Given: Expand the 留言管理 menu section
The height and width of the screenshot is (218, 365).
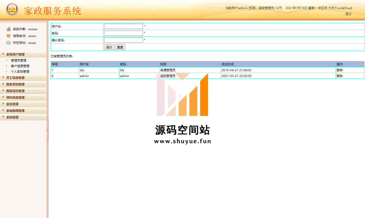Looking at the screenshot, I should coord(12,104).
